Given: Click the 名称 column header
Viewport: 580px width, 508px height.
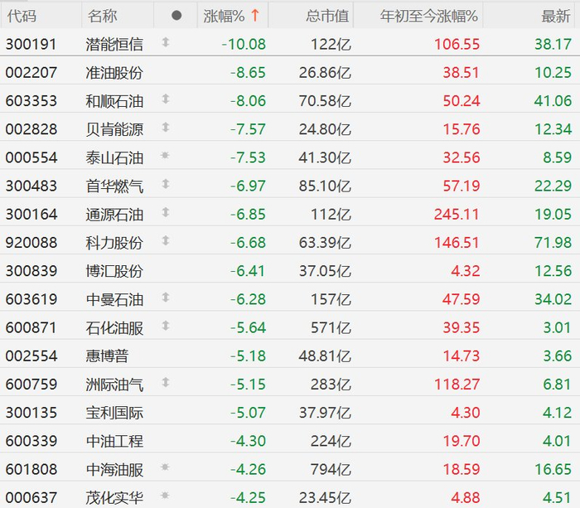Looking at the screenshot, I should [x=102, y=16].
